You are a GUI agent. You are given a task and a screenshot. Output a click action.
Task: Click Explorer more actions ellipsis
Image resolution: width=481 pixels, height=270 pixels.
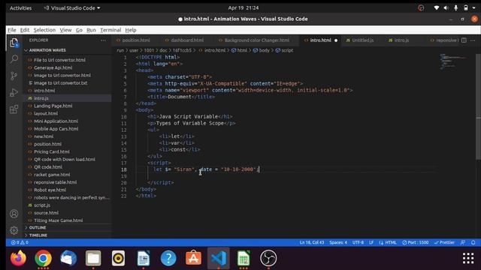(x=104, y=40)
